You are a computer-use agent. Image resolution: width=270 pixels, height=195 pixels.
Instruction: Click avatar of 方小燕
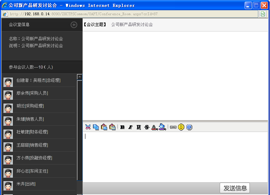(x=8, y=160)
